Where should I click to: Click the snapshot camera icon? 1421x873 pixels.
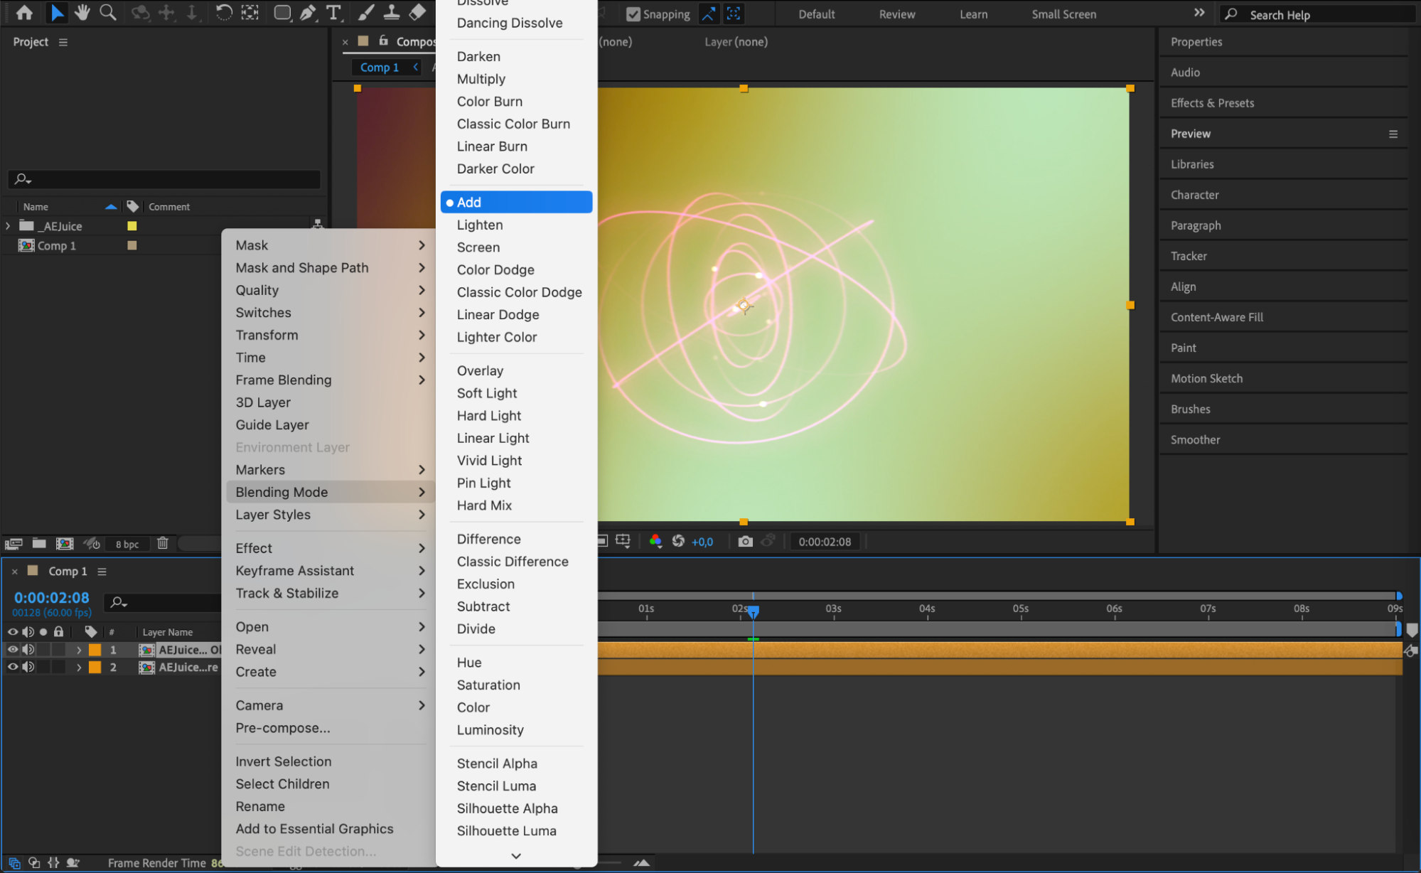pyautogui.click(x=744, y=542)
